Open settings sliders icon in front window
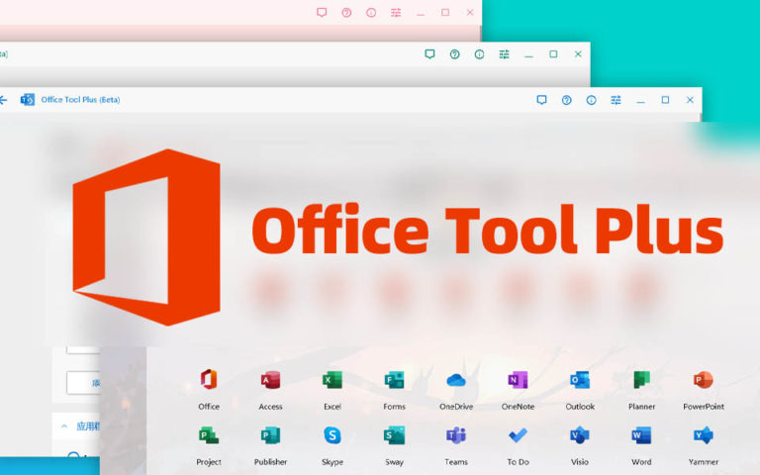Image resolution: width=760 pixels, height=475 pixels. pyautogui.click(x=617, y=100)
